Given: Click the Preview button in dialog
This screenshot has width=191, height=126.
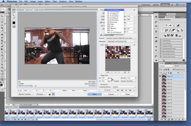Looking at the screenshot, I should tap(40, 94).
